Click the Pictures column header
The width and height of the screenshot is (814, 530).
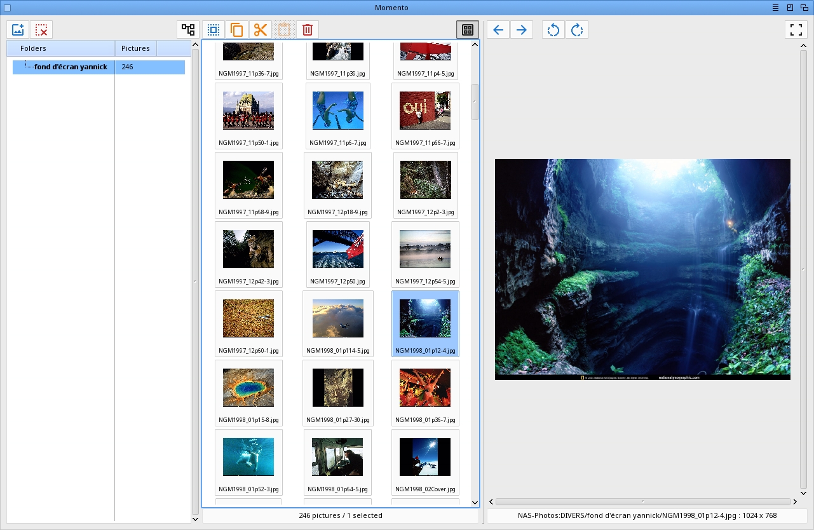135,48
